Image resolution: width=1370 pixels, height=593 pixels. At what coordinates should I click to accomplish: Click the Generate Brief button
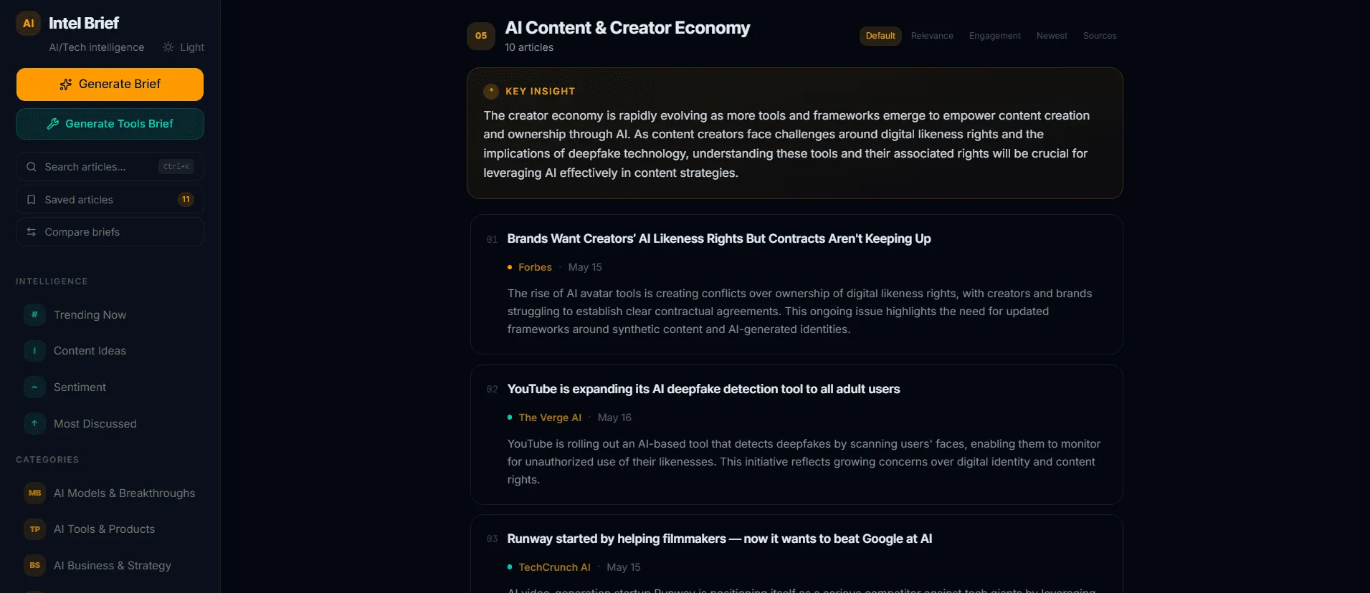coord(110,85)
